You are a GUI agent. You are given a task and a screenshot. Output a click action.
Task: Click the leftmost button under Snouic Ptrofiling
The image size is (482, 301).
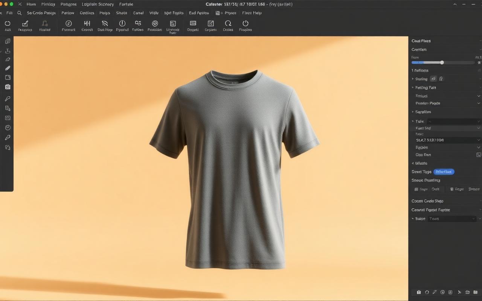click(421, 189)
